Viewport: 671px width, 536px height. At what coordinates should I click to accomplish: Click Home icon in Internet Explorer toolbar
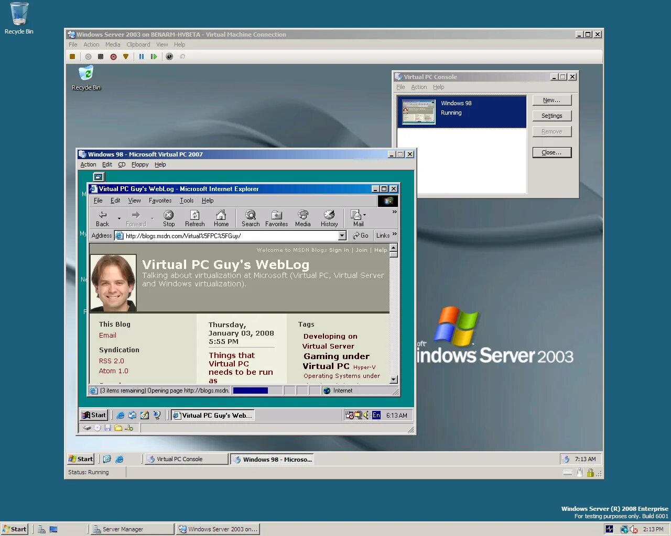[221, 218]
